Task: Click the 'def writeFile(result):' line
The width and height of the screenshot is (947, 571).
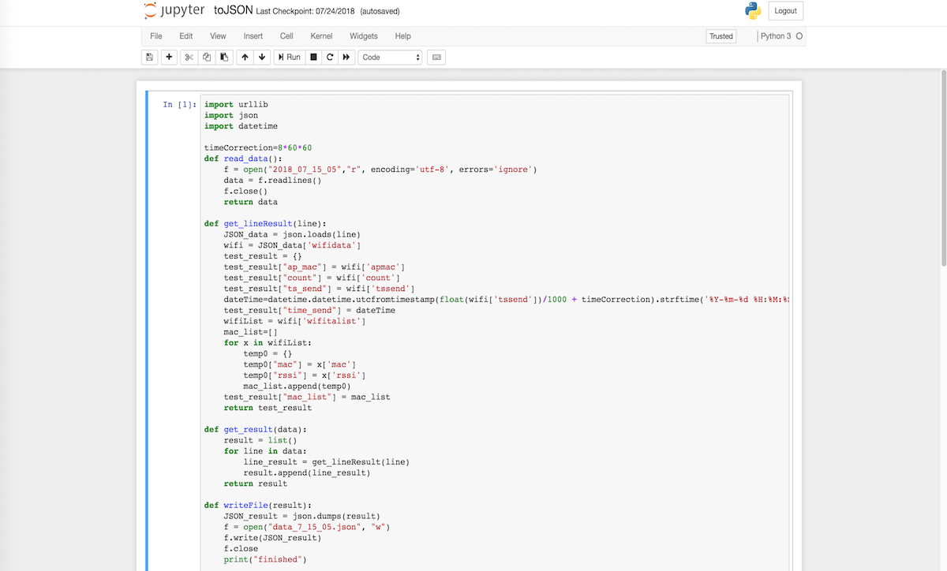Action: tap(258, 506)
